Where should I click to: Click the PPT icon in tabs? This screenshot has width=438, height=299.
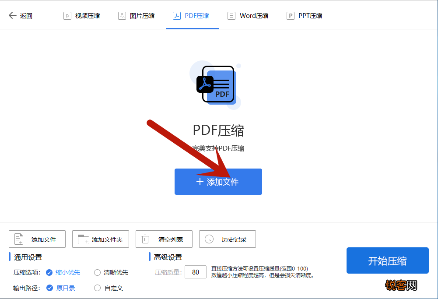coord(291,16)
